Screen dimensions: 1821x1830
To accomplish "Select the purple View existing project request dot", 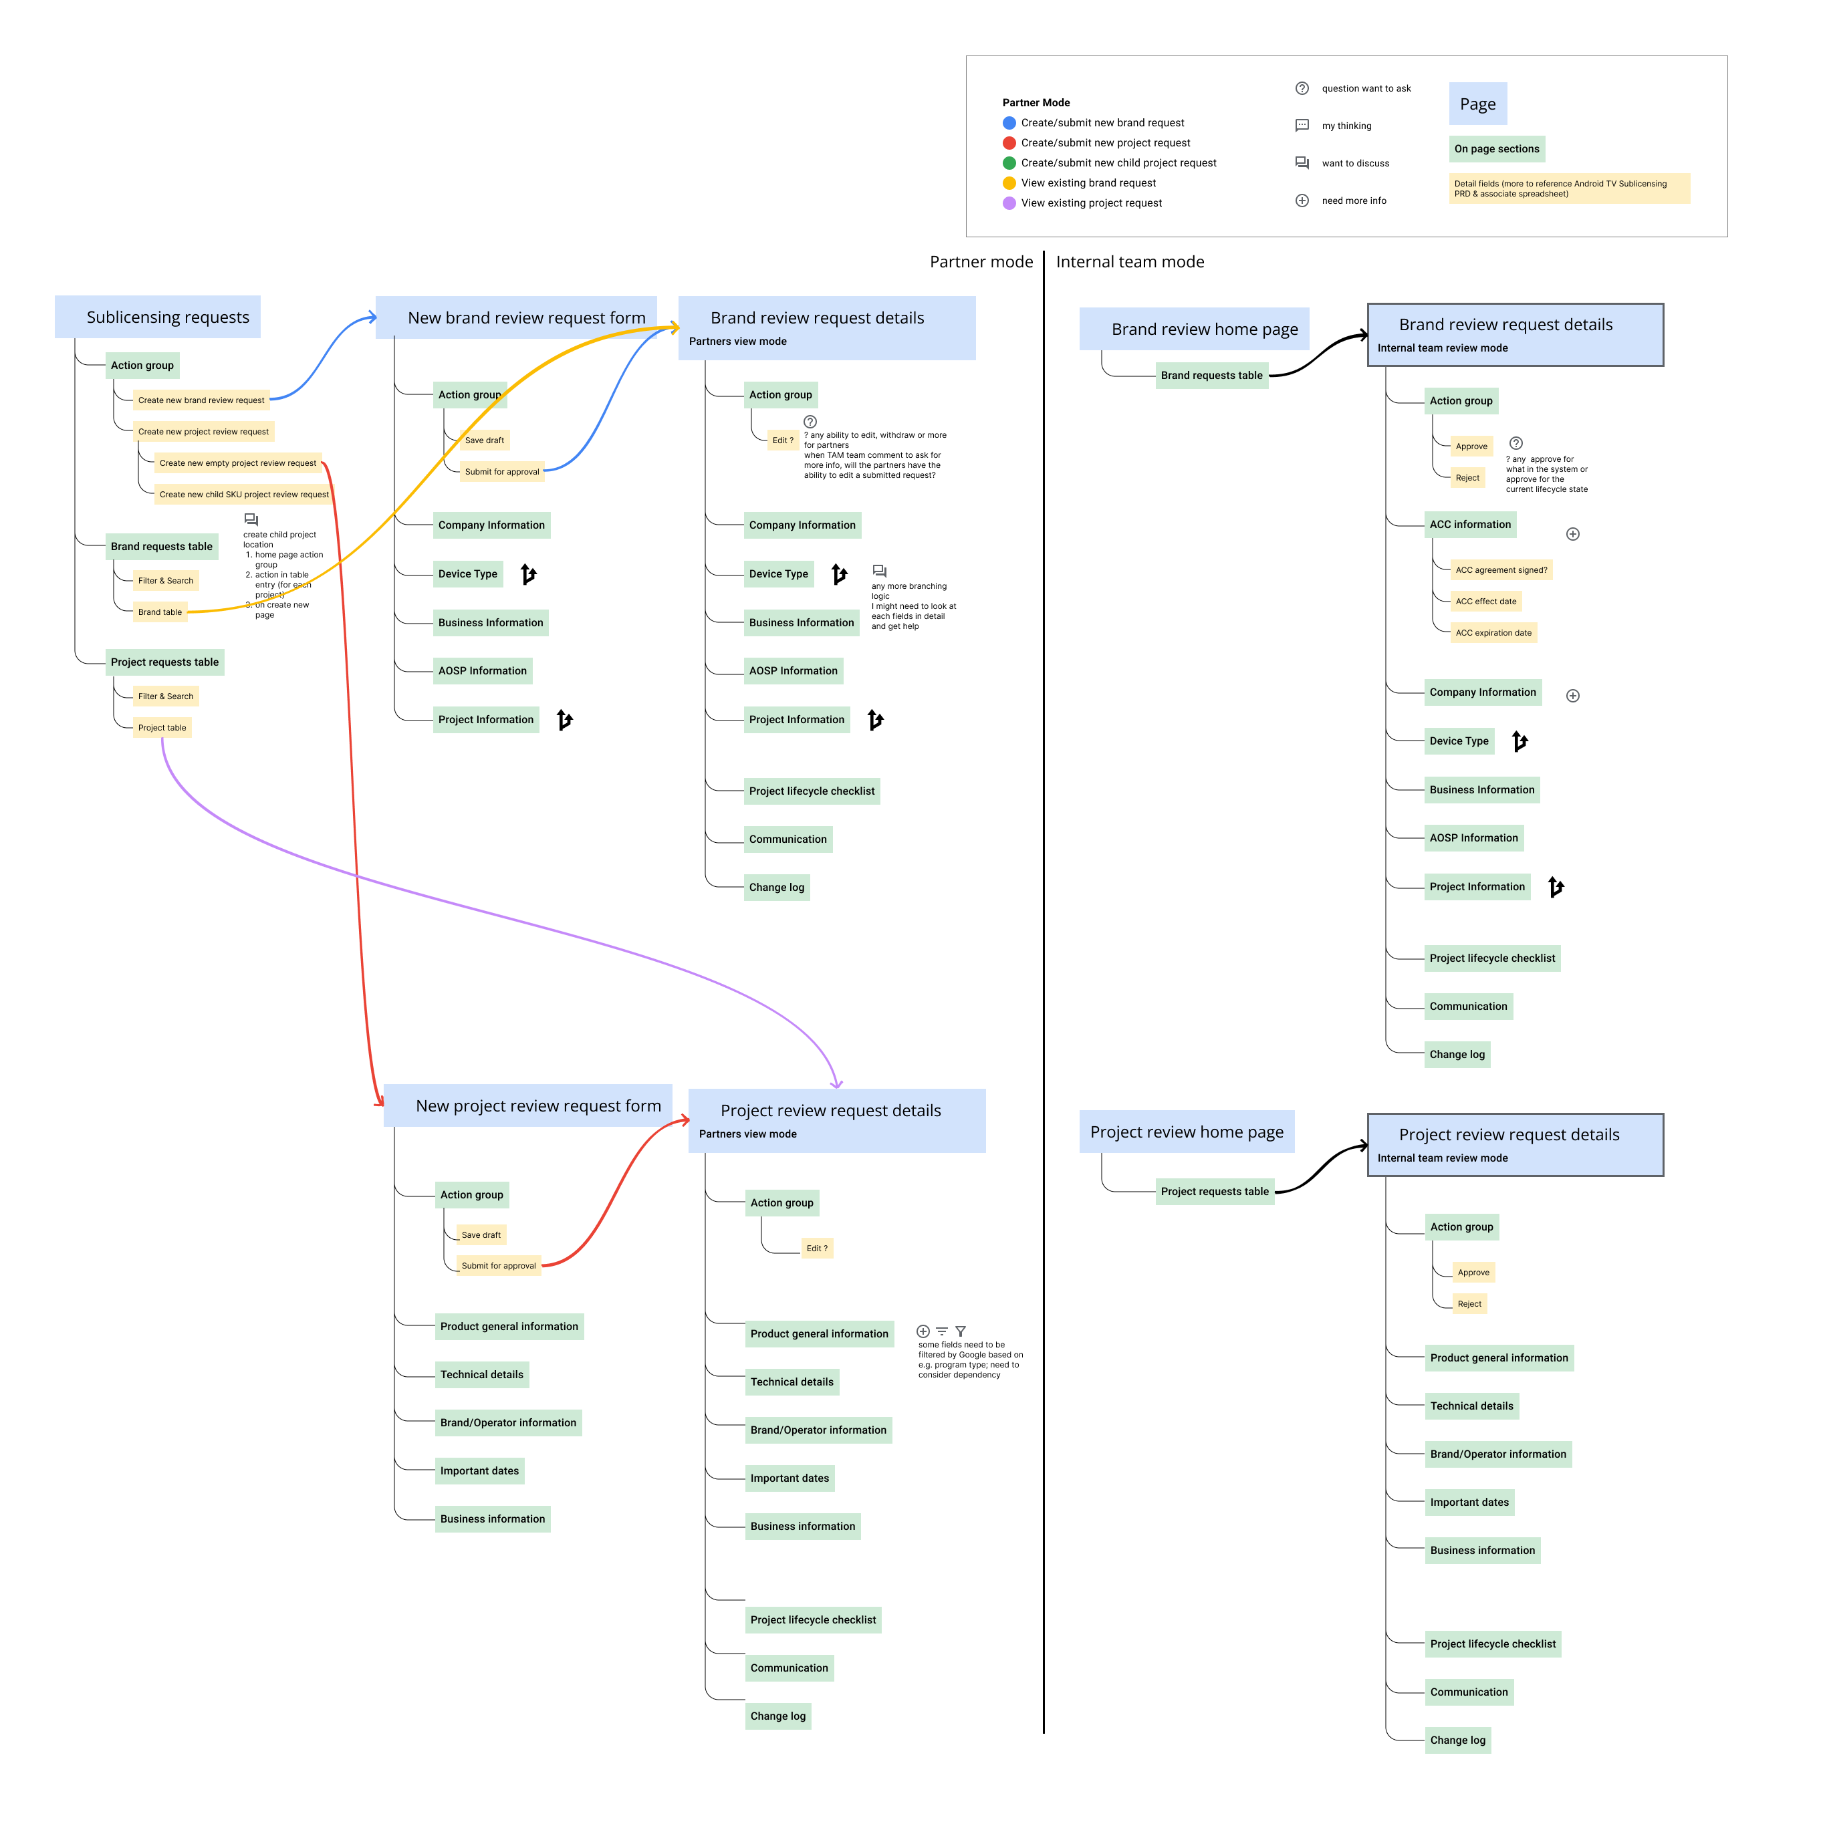I will tap(1009, 203).
